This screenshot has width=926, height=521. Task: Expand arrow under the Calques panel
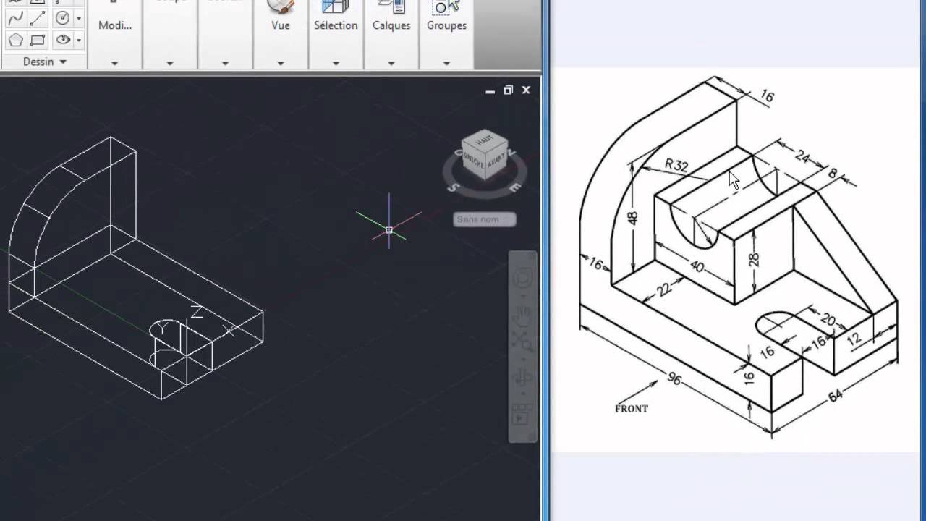[x=391, y=63]
